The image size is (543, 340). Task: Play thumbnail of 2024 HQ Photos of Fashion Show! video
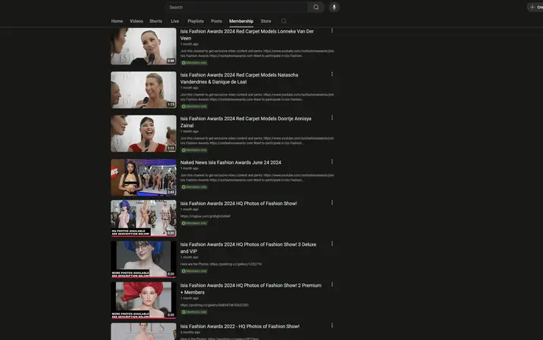tap(143, 219)
